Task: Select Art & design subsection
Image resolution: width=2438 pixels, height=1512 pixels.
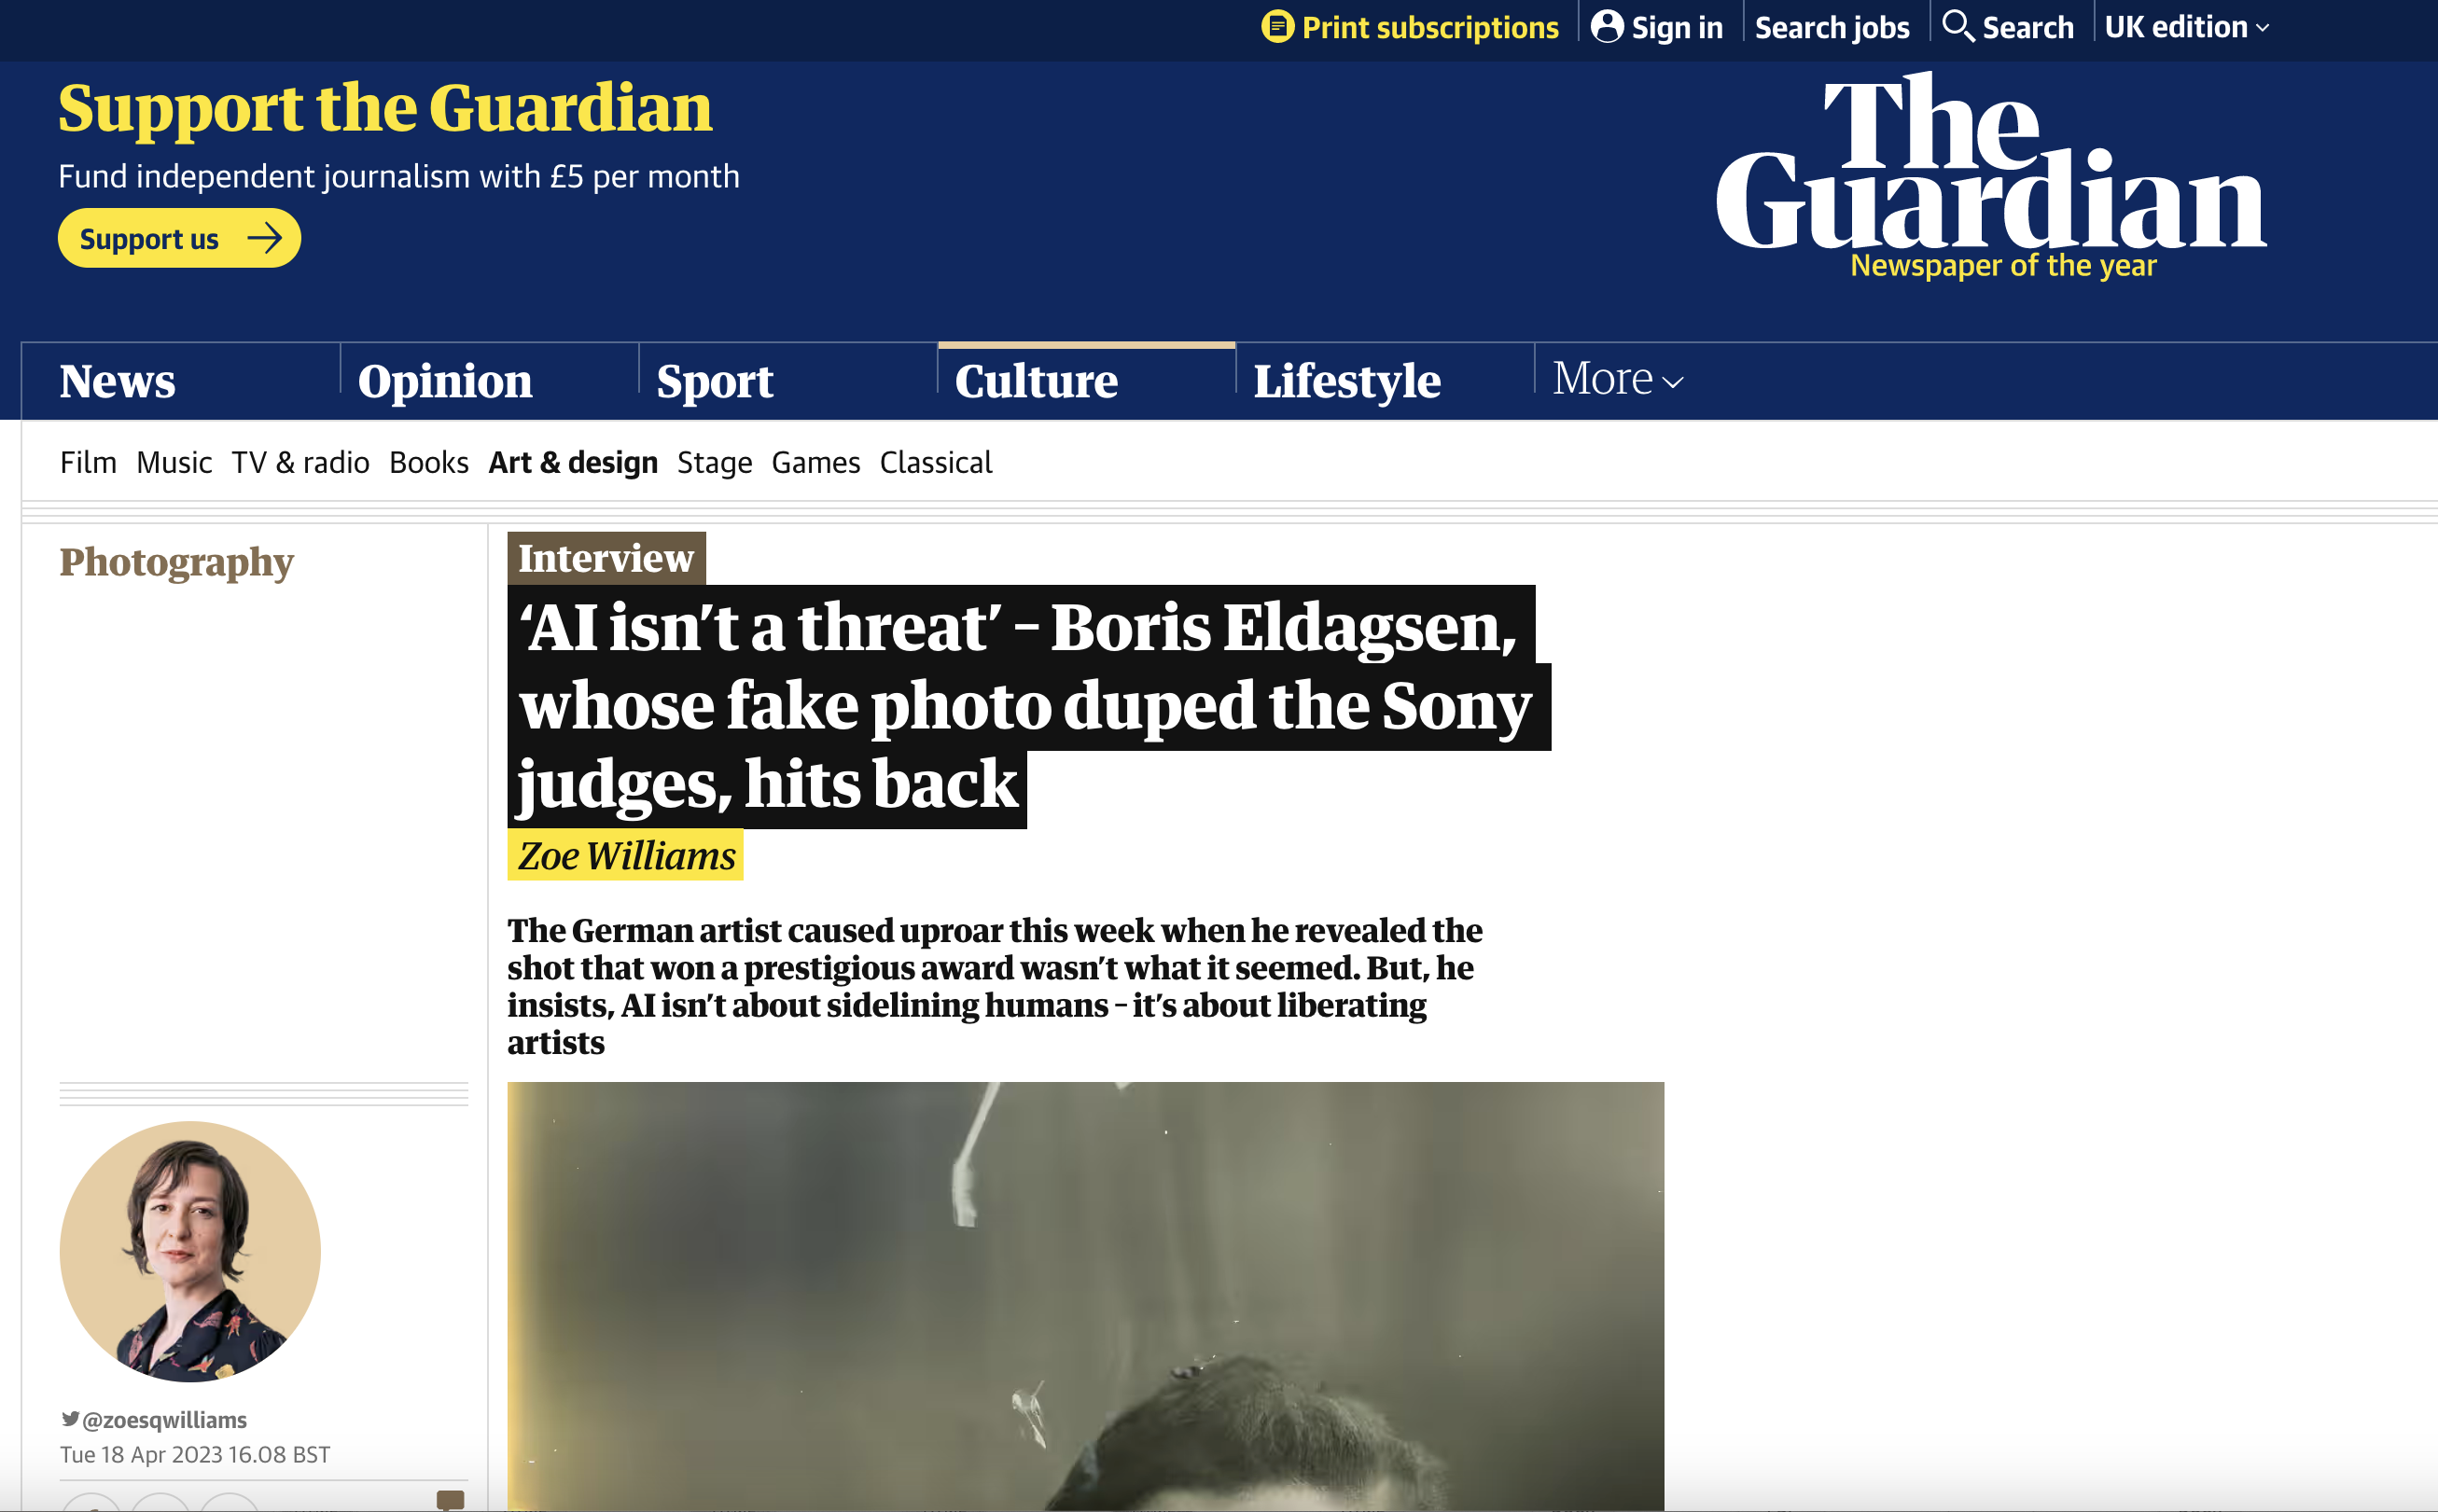Action: (x=573, y=462)
